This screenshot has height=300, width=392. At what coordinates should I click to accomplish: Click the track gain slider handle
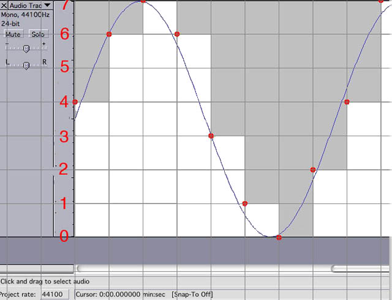26,49
